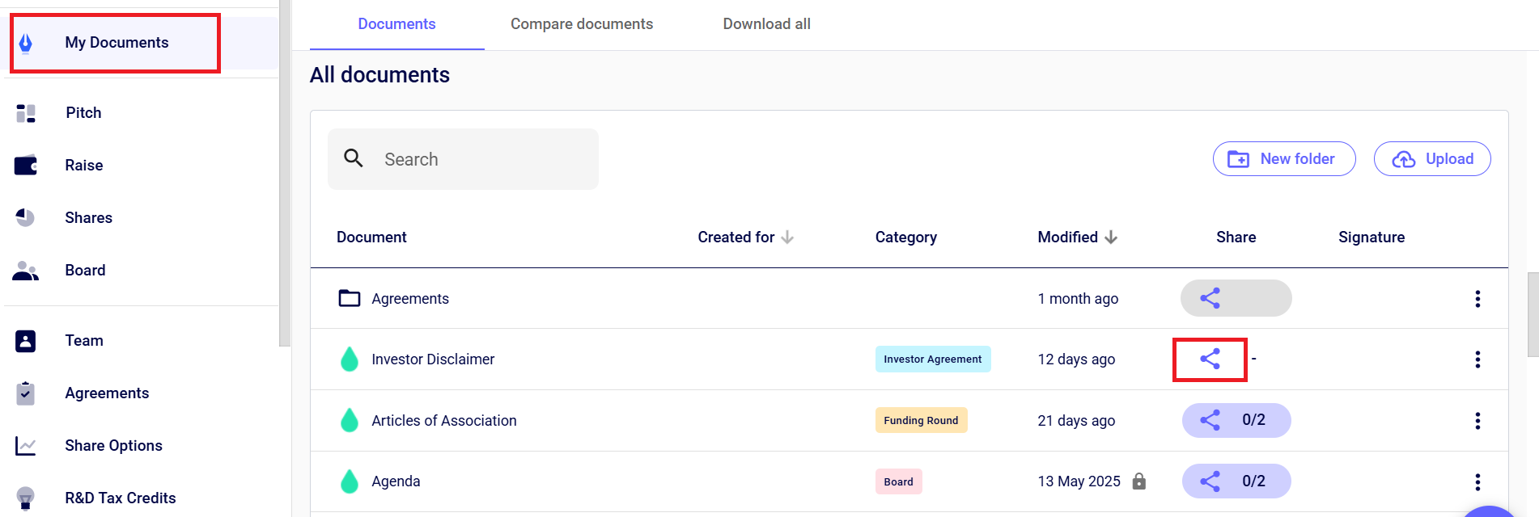Screen dimensions: 1539x517
Task: Click the search magnifier icon
Action: [354, 158]
